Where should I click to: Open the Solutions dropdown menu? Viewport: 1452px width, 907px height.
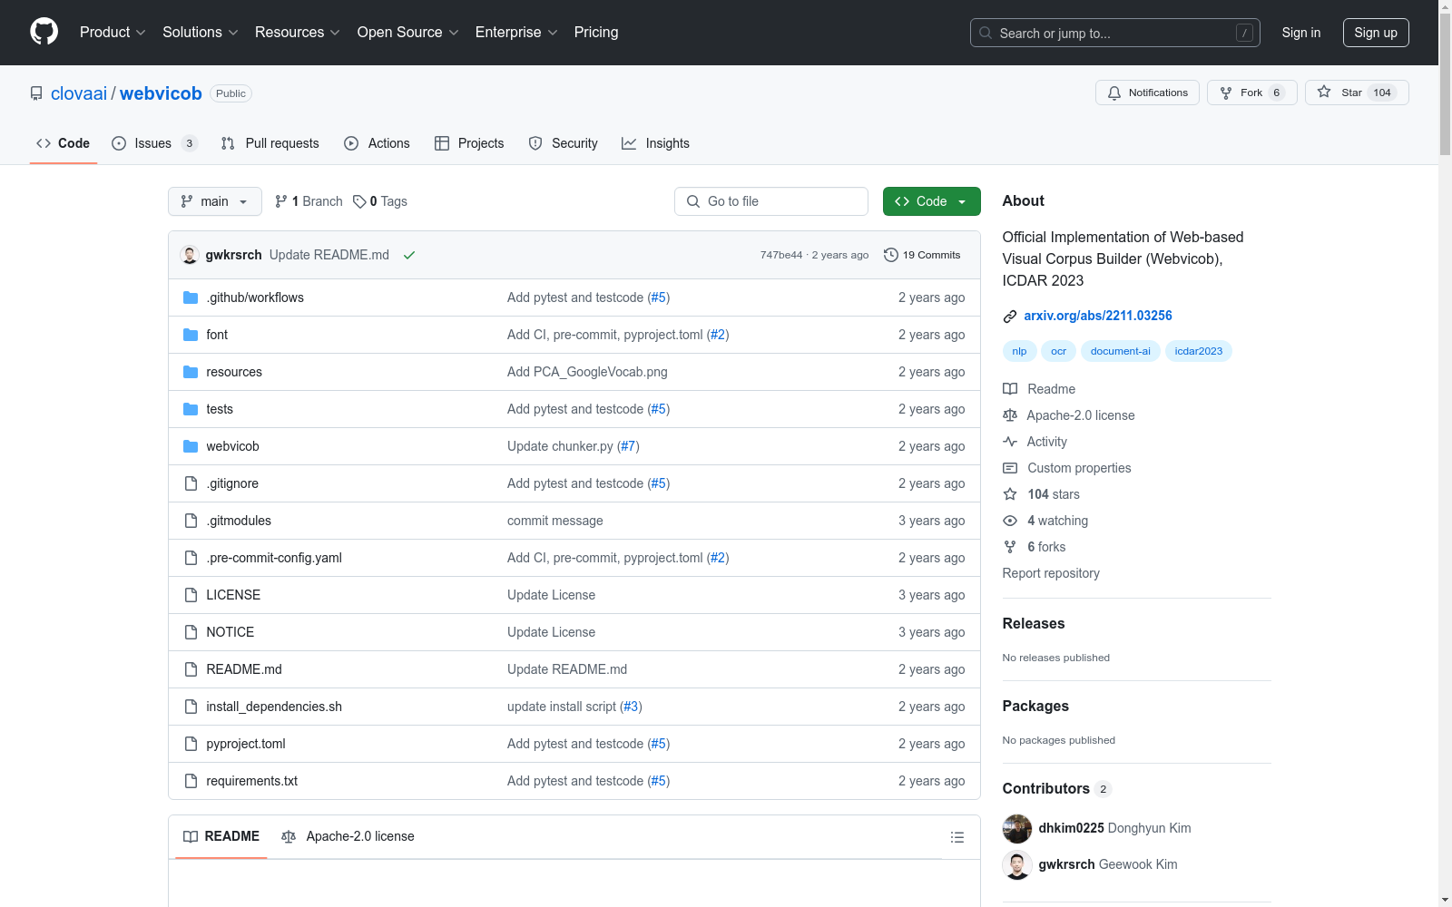(201, 33)
